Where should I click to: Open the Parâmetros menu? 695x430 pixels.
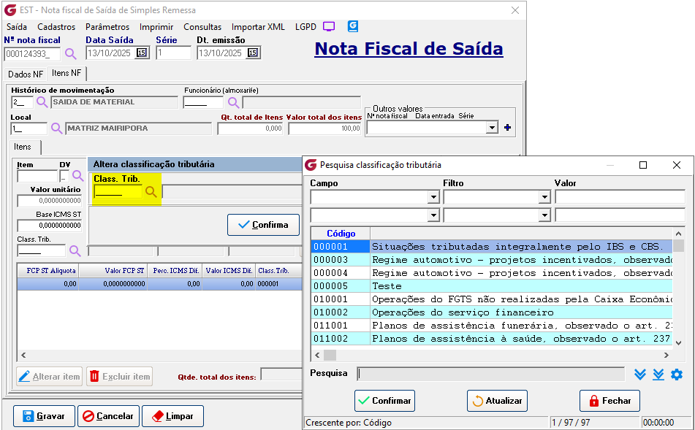pos(107,27)
